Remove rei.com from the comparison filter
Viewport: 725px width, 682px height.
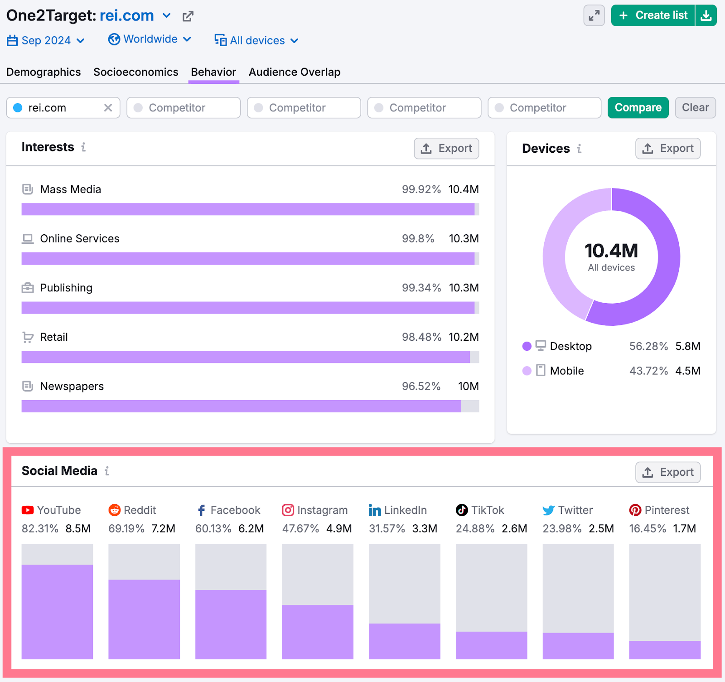tap(108, 107)
